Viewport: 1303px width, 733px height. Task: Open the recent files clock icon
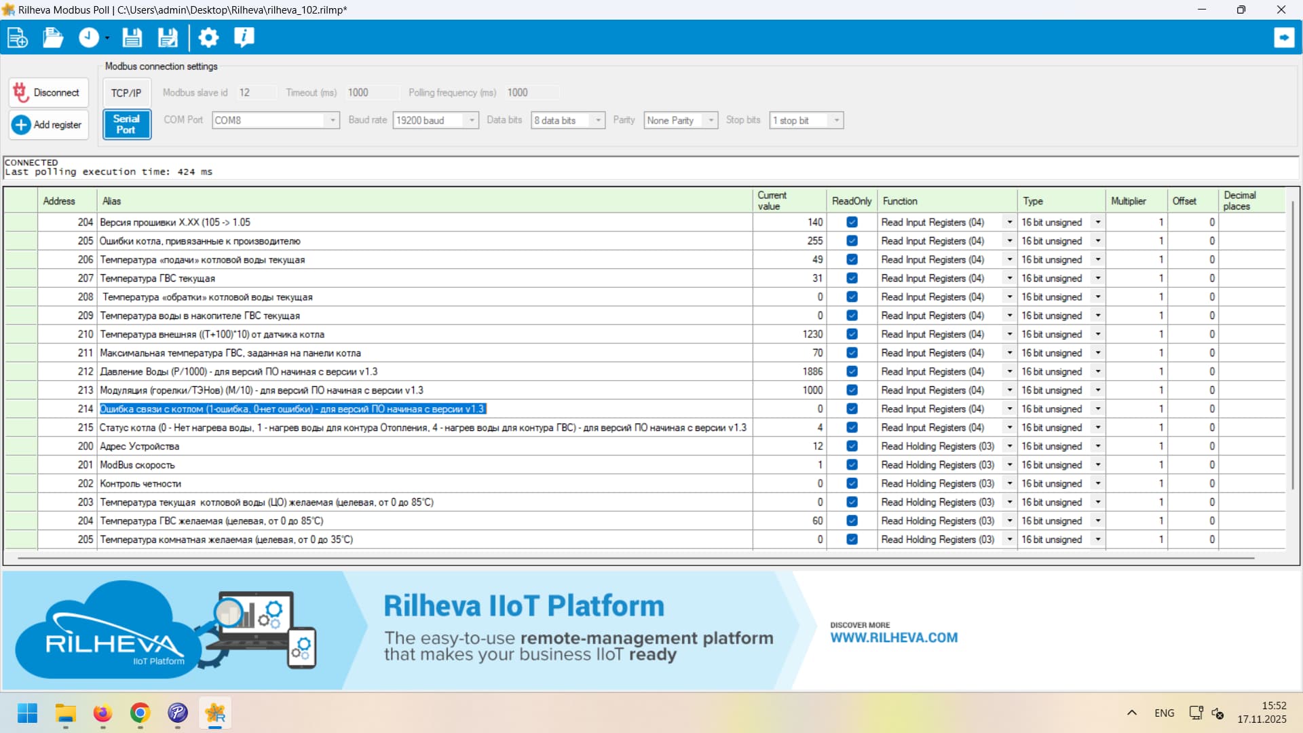(89, 37)
